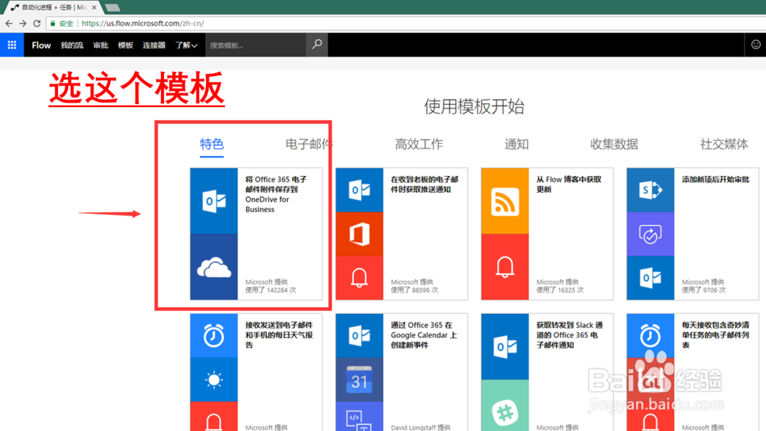Switch to the 收集数据 tab
The image size is (766, 431).
pyautogui.click(x=614, y=144)
